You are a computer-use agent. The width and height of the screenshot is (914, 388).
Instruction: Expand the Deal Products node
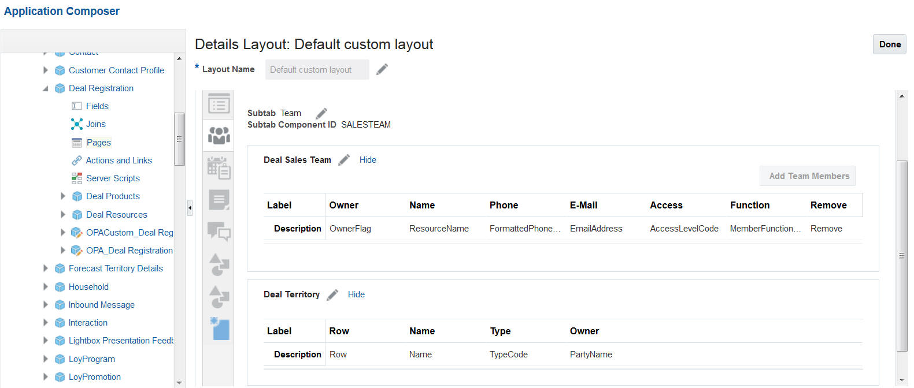[x=62, y=196]
